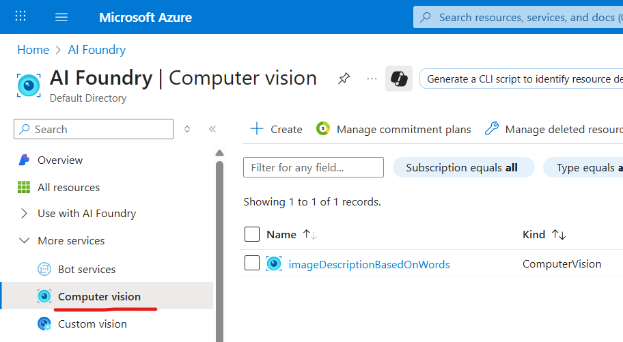Click Create resource button
Viewport: 623px width, 342px height.
tap(276, 129)
